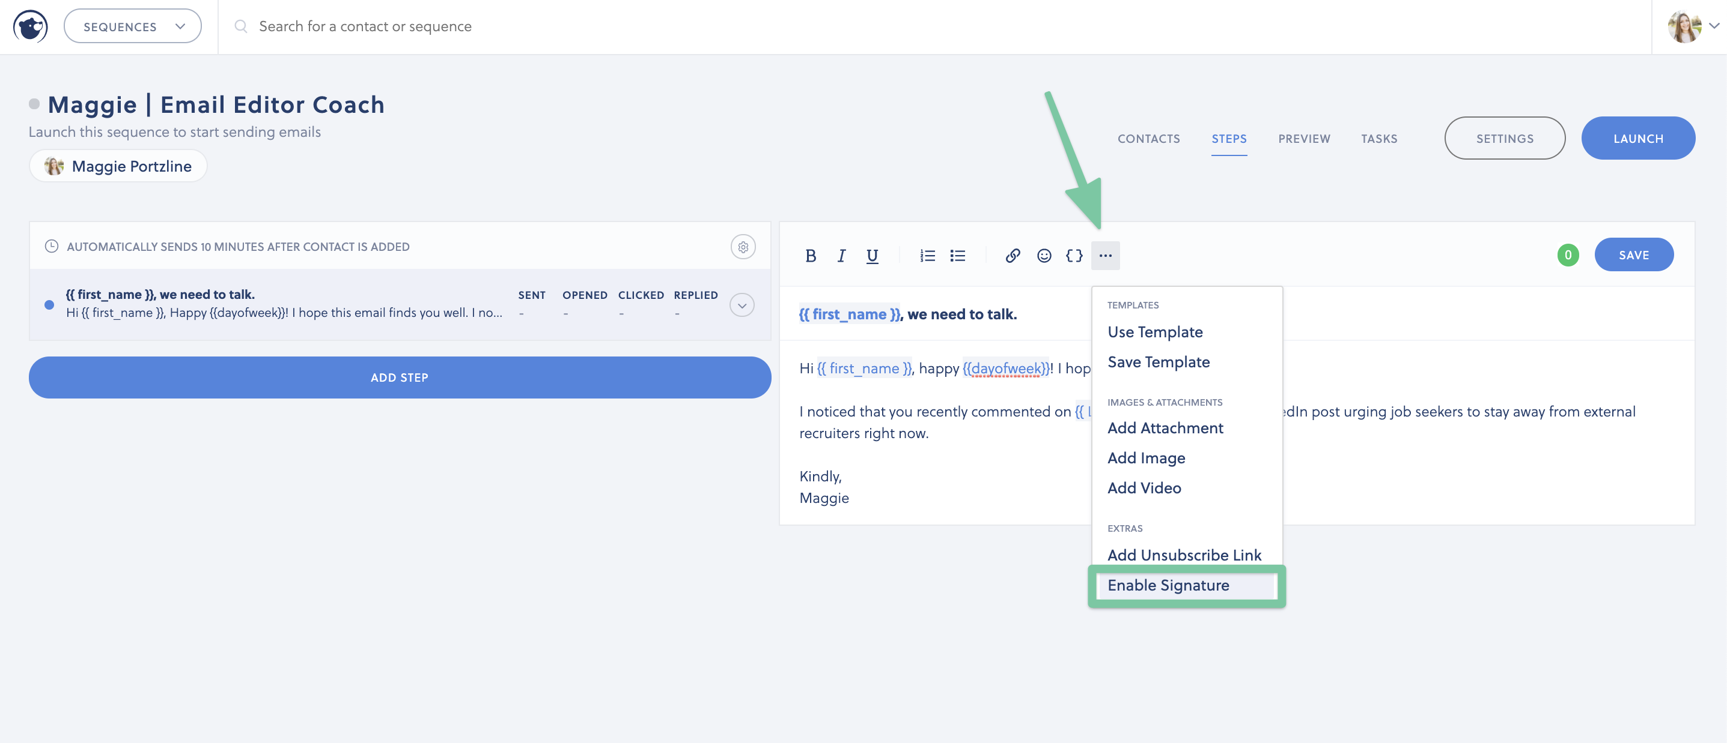The width and height of the screenshot is (1727, 743).
Task: Insert a merge variable via curly braces
Action: point(1074,256)
